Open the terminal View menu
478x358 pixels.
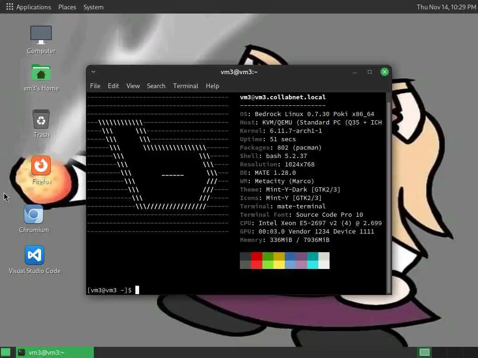click(133, 86)
